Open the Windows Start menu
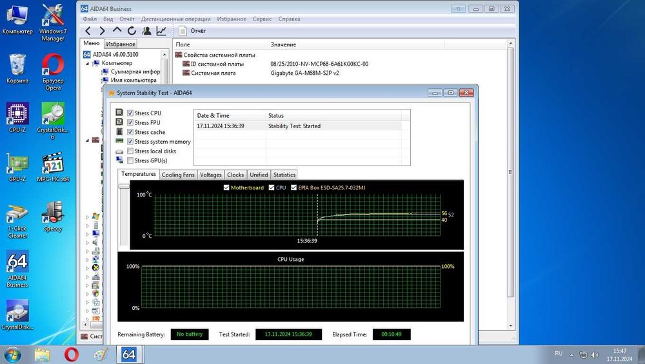The height and width of the screenshot is (364, 645). [x=12, y=354]
